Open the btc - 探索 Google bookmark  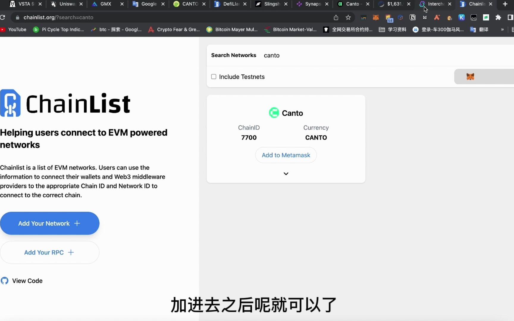click(116, 29)
